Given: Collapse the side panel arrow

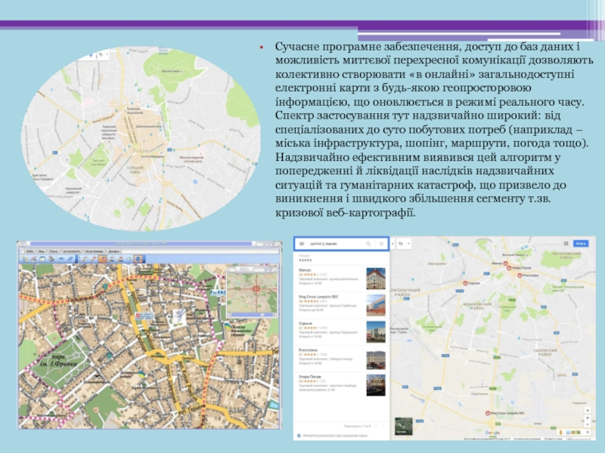Looking at the screenshot, I should tap(393, 245).
